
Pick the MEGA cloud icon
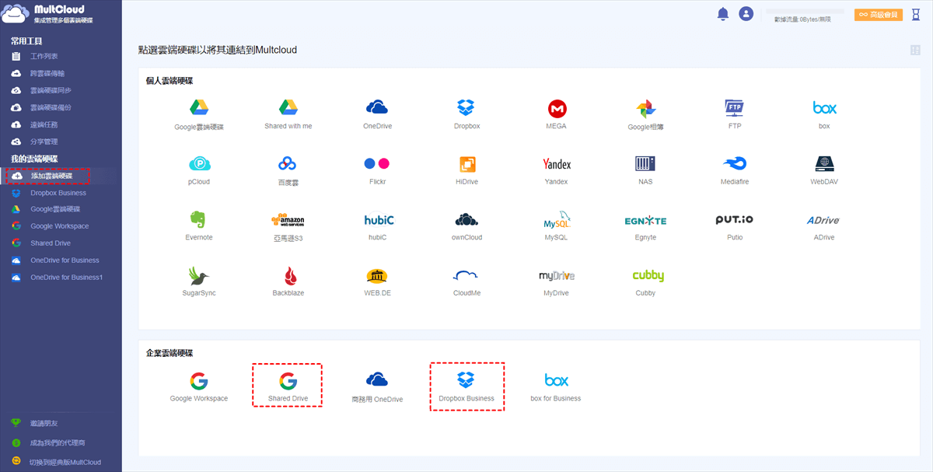(557, 107)
